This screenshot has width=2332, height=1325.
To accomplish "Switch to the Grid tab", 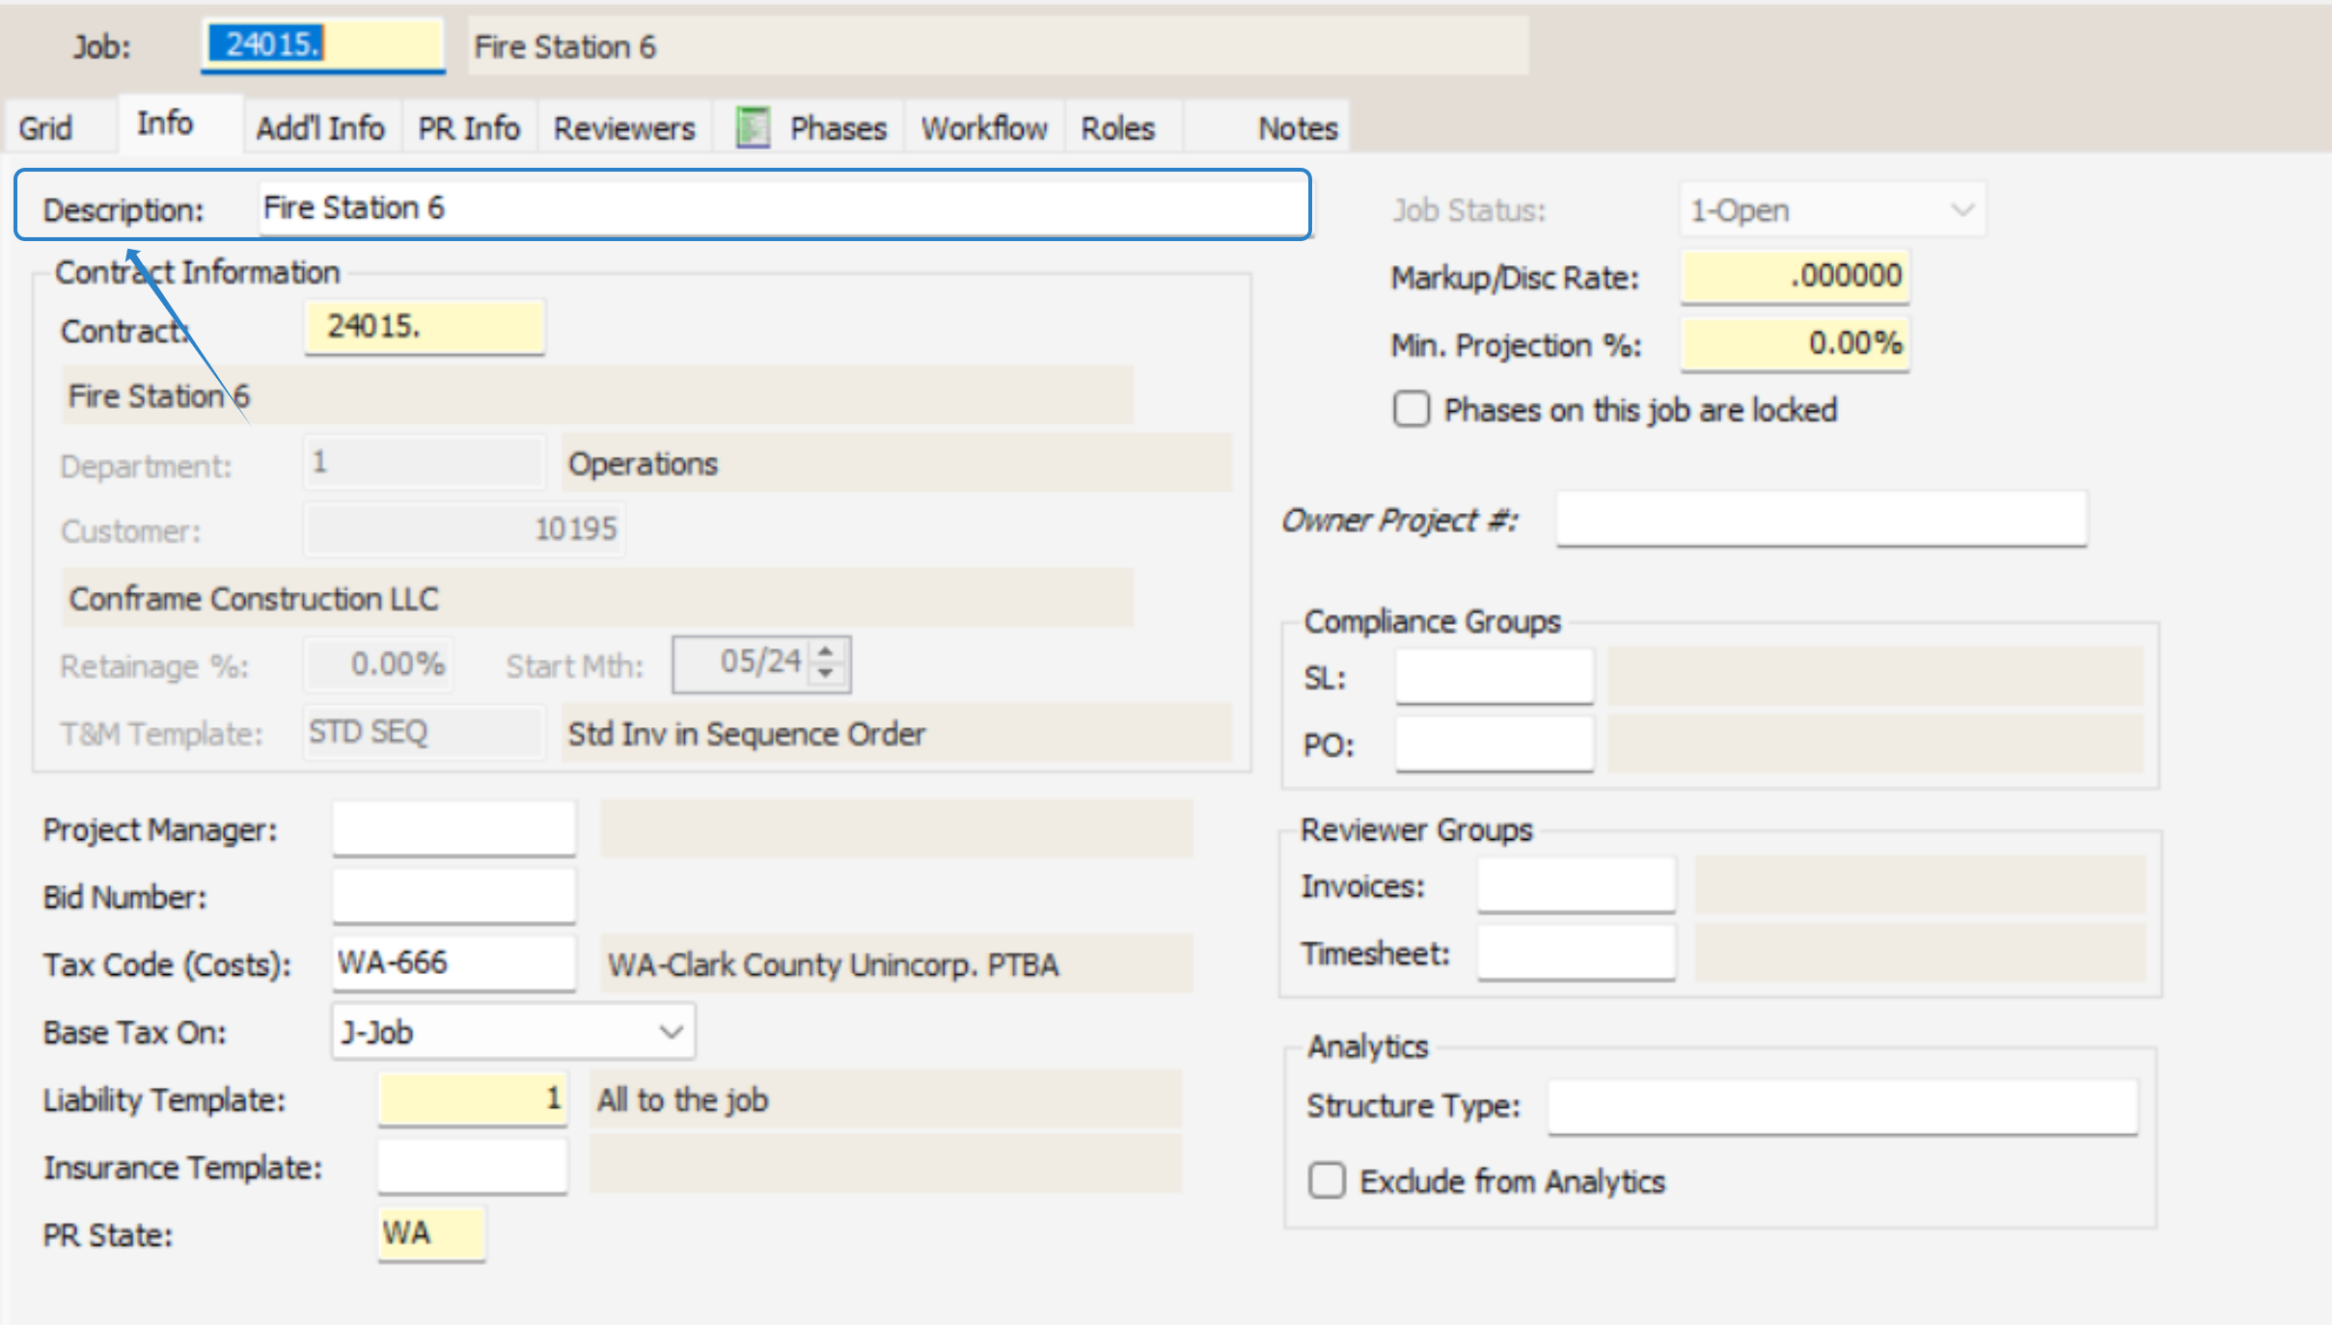I will coord(45,127).
